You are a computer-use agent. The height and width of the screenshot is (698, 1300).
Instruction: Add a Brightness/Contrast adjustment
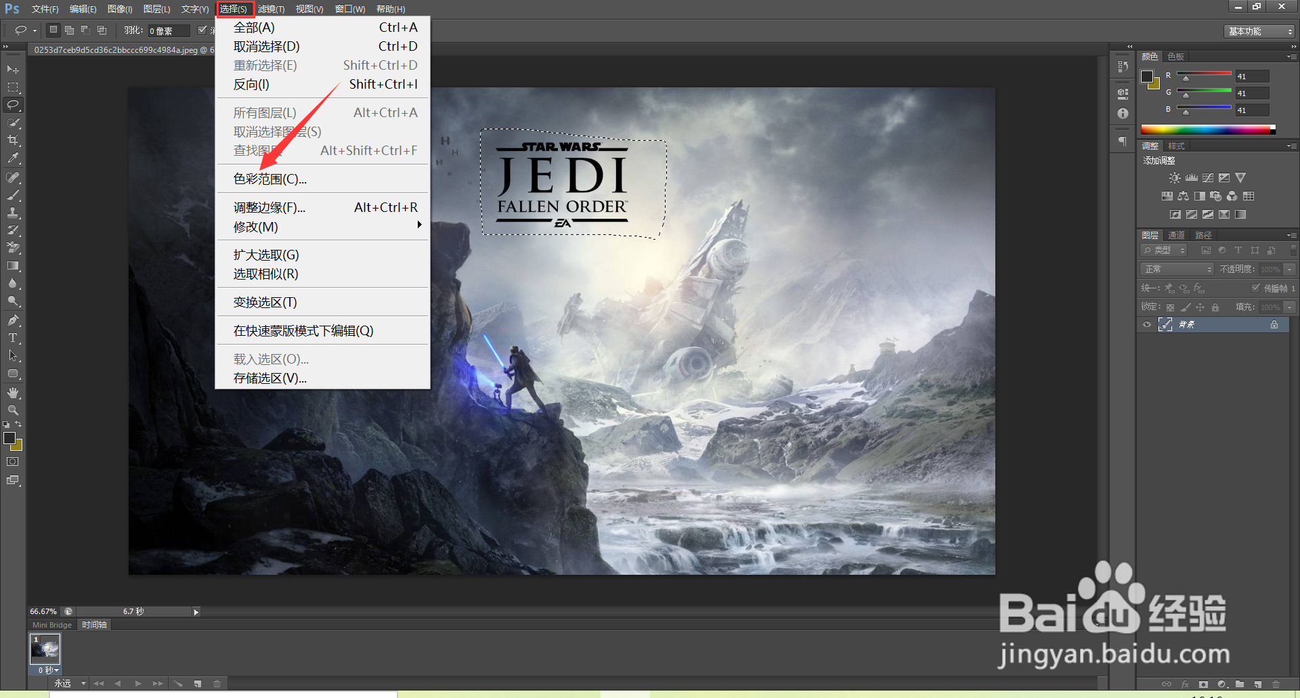coord(1175,178)
